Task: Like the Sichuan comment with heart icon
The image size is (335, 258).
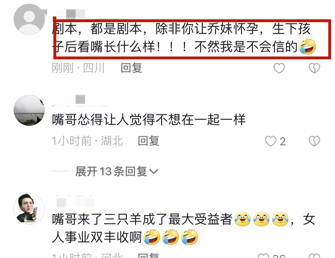Action: (279, 68)
